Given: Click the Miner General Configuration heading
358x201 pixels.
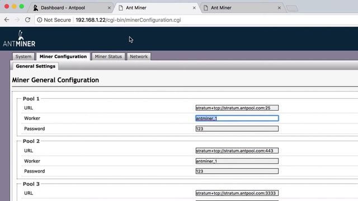Looking at the screenshot, I should point(55,80).
